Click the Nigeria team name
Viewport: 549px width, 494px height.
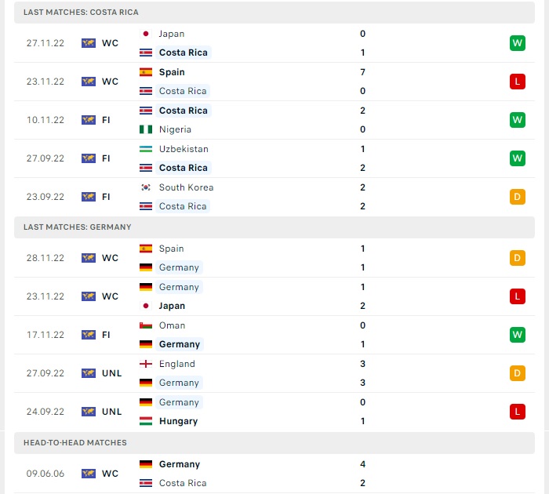pyautogui.click(x=175, y=129)
